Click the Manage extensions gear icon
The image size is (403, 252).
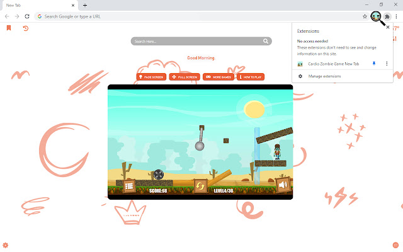pos(300,76)
